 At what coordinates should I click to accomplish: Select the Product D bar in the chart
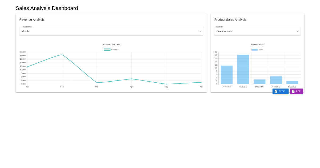[276, 80]
